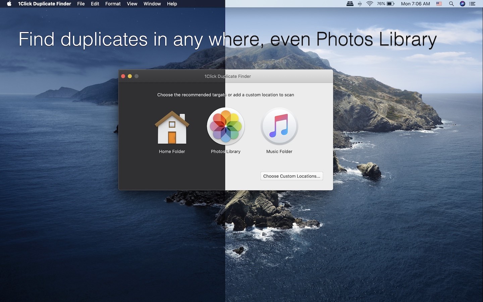Open the File menu
Image resolution: width=483 pixels, height=302 pixels.
[x=81, y=4]
